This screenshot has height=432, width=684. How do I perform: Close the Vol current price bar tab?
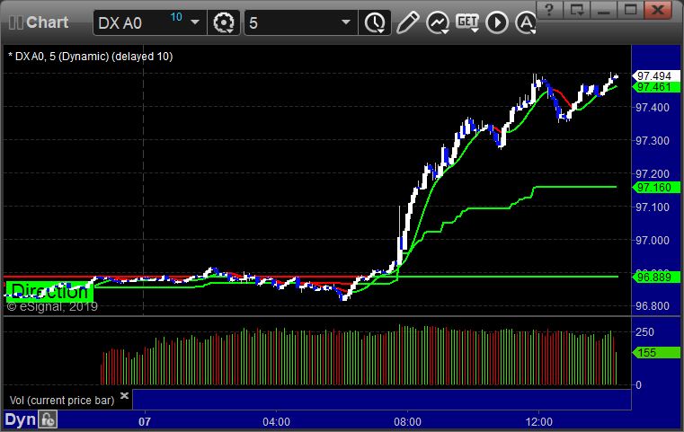coord(125,395)
